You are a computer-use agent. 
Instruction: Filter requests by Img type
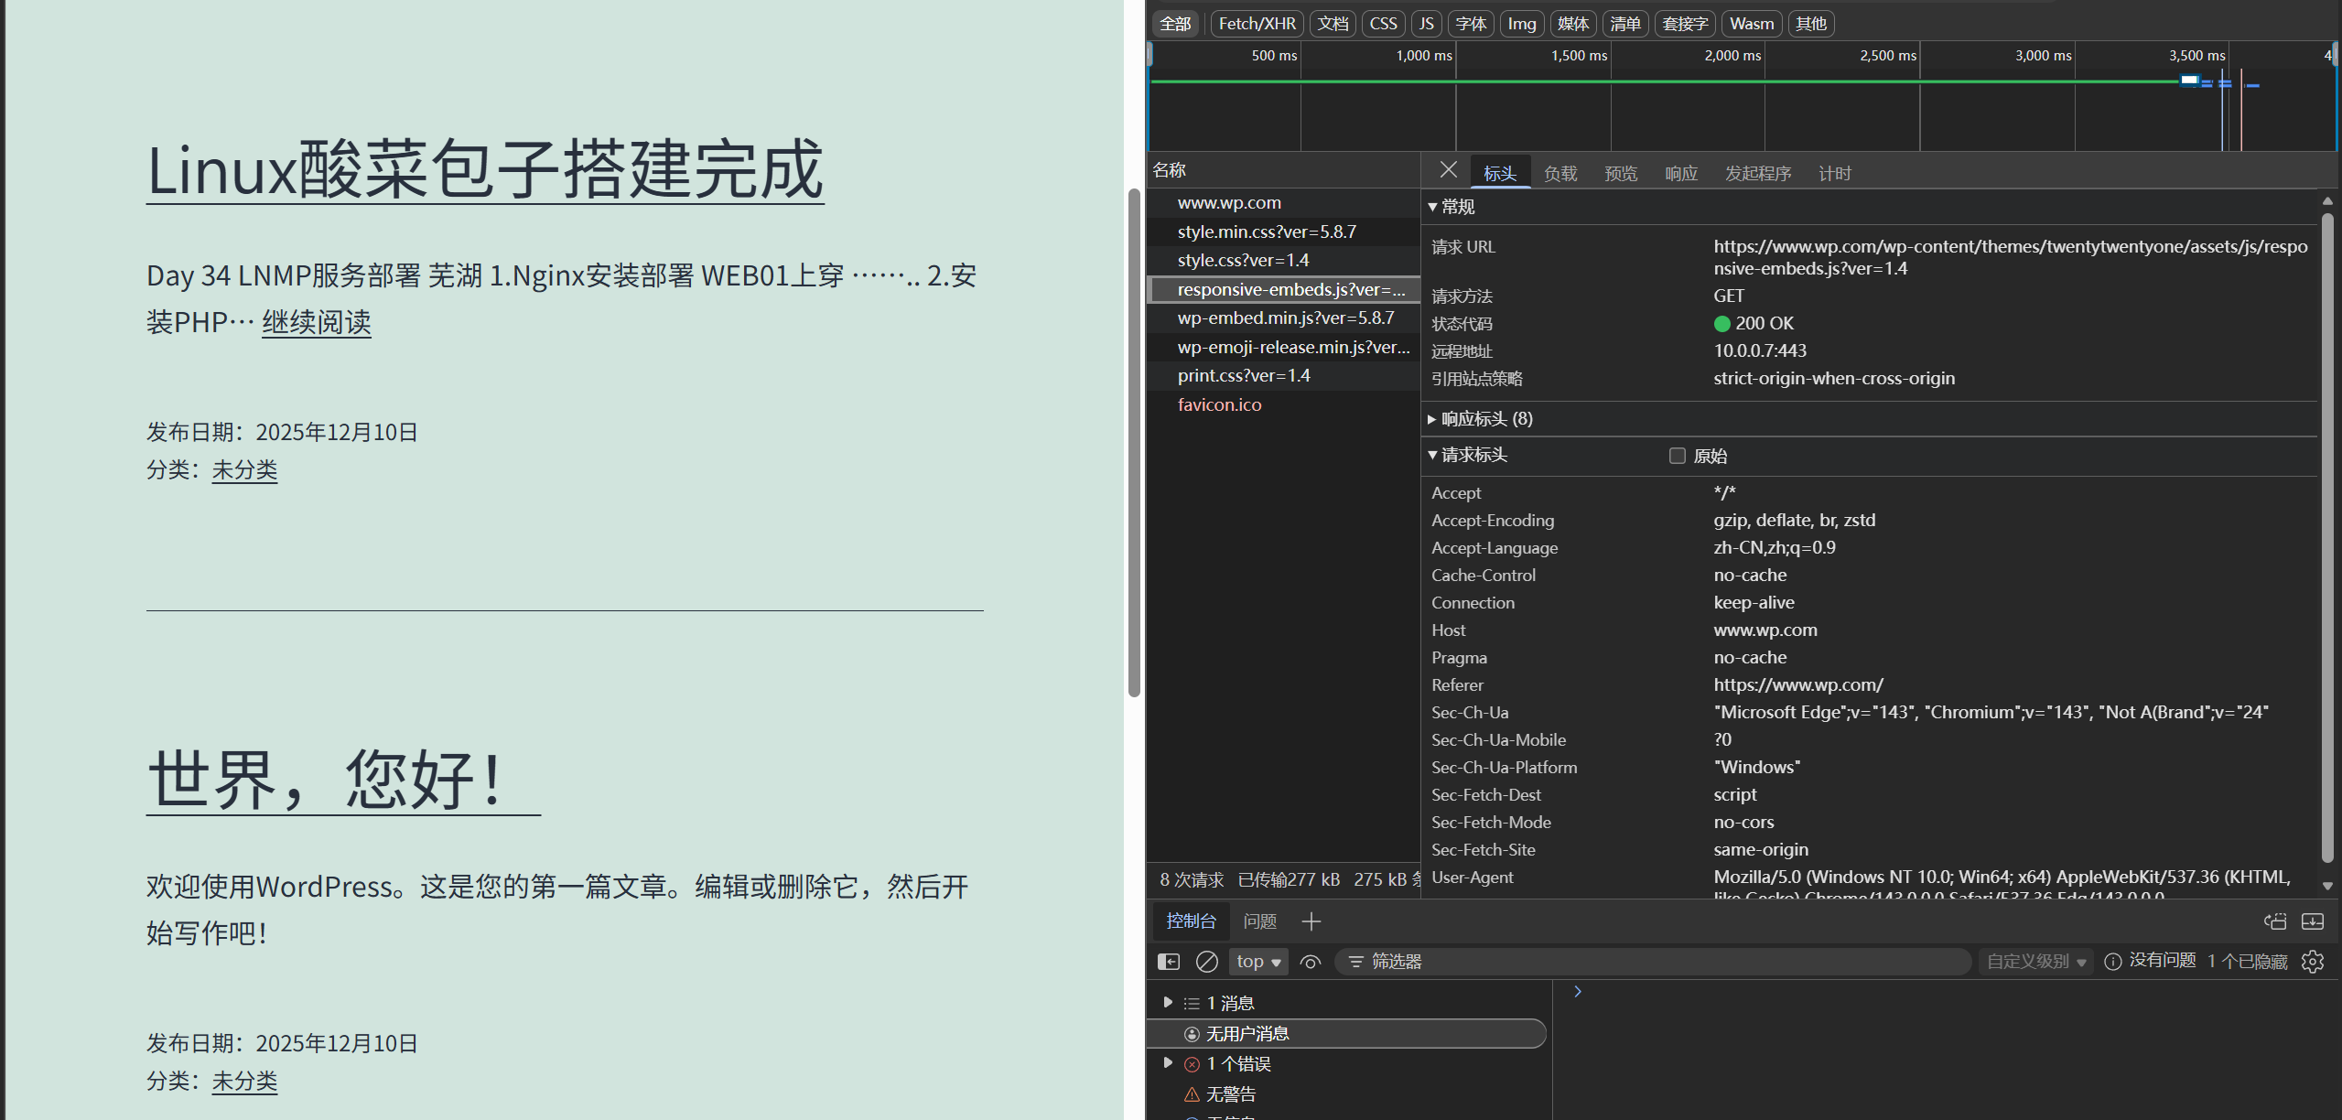point(1521,24)
